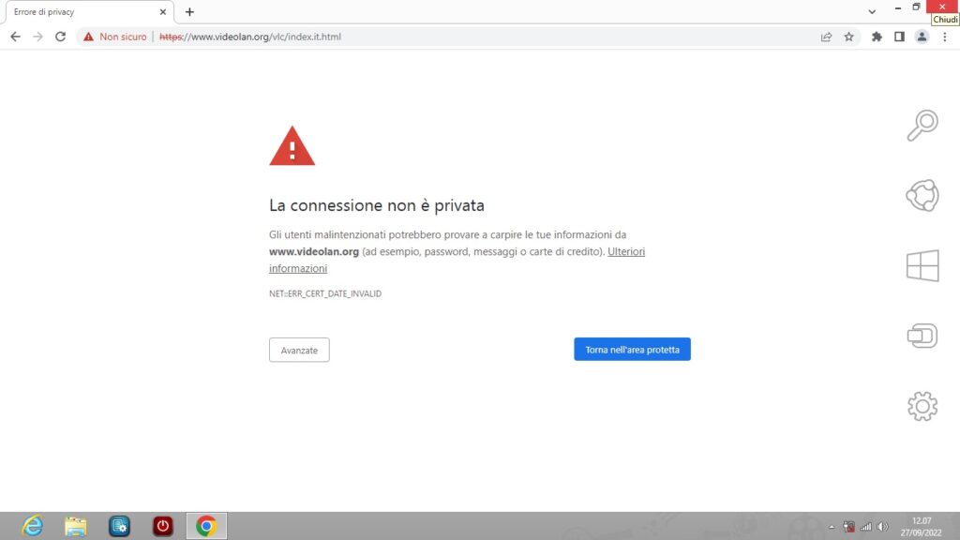Click the Avanzate button
Screen dimensions: 960x540
click(299, 351)
